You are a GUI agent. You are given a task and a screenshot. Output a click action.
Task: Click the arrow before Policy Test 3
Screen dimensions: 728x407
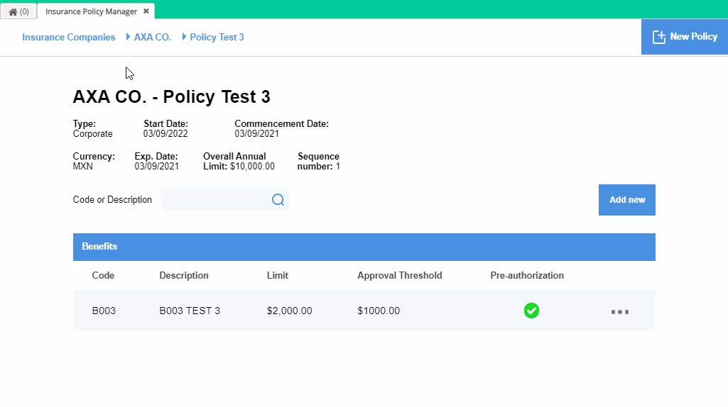tap(184, 37)
